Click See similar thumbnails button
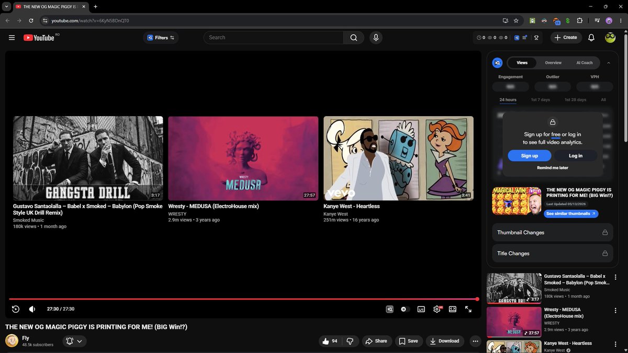 pos(570,214)
